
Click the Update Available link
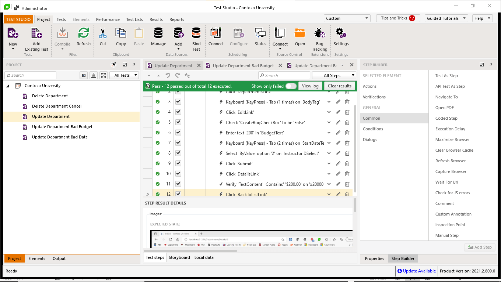(x=419, y=271)
